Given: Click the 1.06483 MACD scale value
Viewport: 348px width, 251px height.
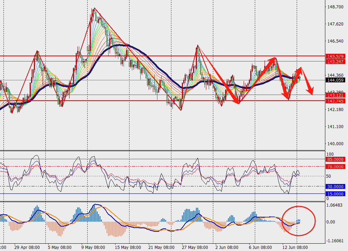Looking at the screenshot, I should pyautogui.click(x=334, y=205).
